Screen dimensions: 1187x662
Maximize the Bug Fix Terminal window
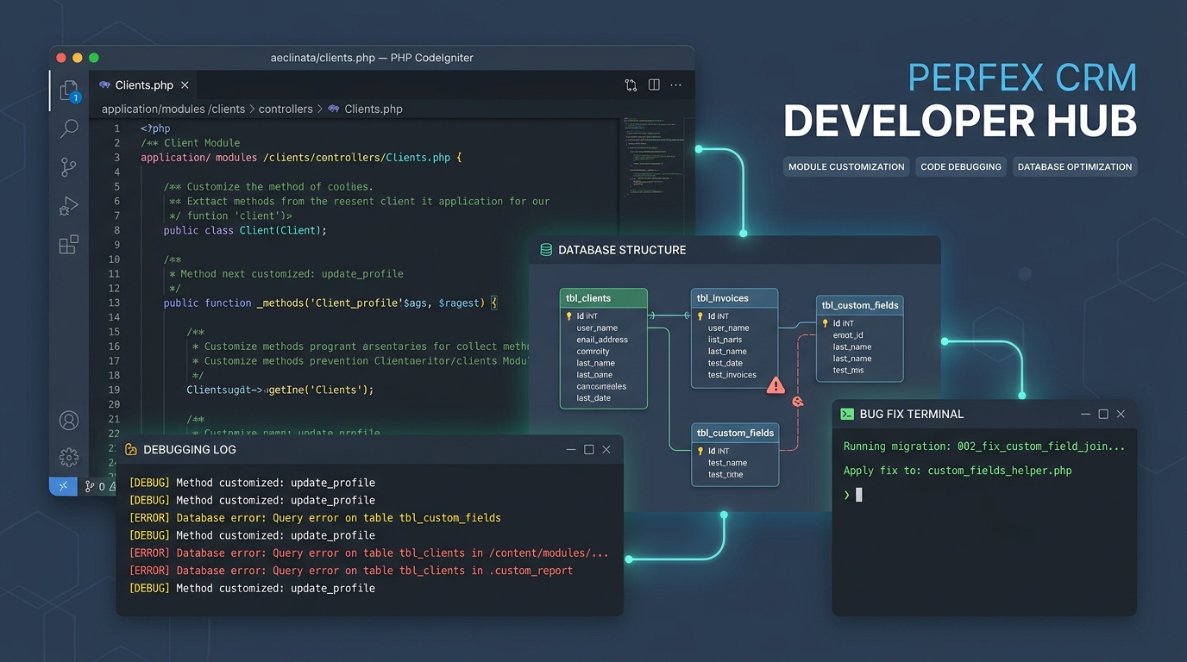click(1103, 415)
